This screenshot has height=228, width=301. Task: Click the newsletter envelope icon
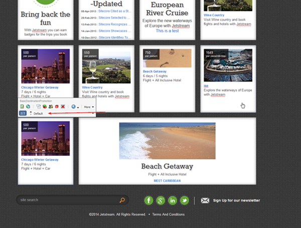205,200
